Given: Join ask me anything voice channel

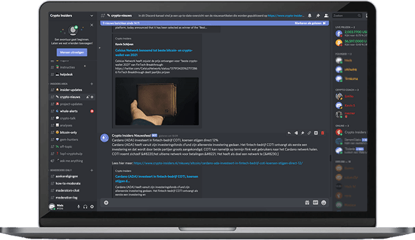Looking at the screenshot, I should (72, 161).
